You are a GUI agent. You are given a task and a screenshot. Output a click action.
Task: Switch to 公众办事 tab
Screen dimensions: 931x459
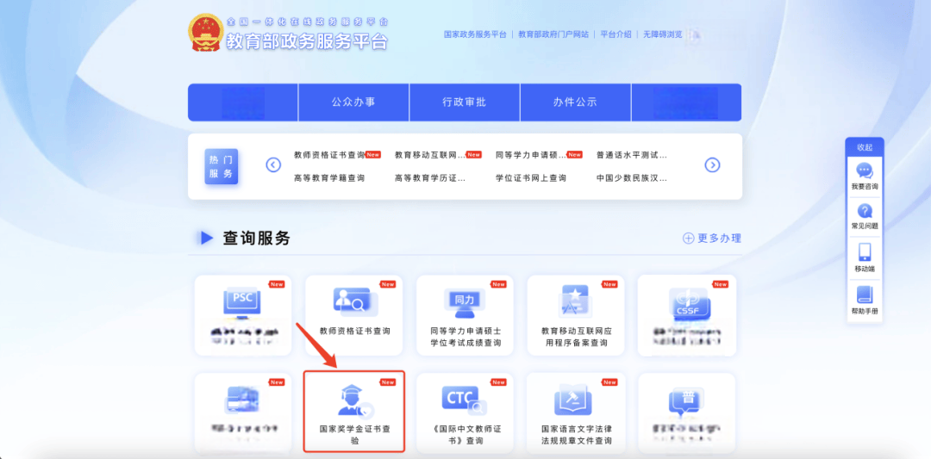click(x=353, y=102)
